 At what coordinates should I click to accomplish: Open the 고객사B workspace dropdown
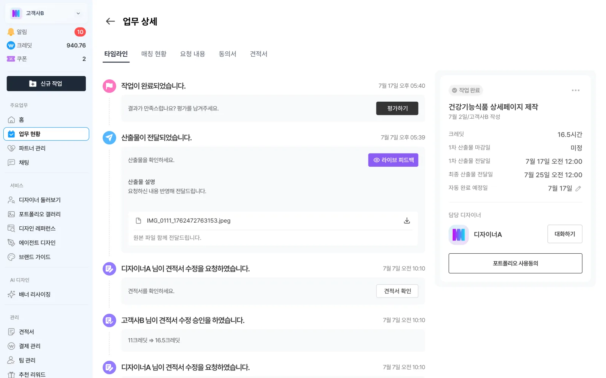46,13
